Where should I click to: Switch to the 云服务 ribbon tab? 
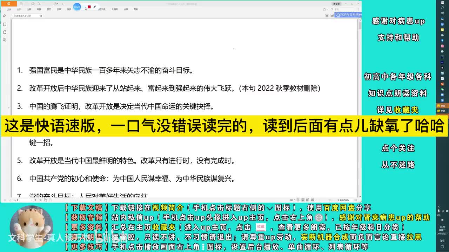[x=115, y=9]
